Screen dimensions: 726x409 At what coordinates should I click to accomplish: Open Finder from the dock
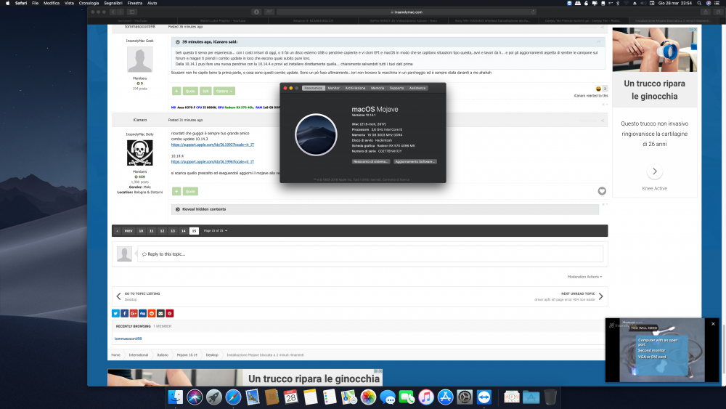(x=176, y=397)
